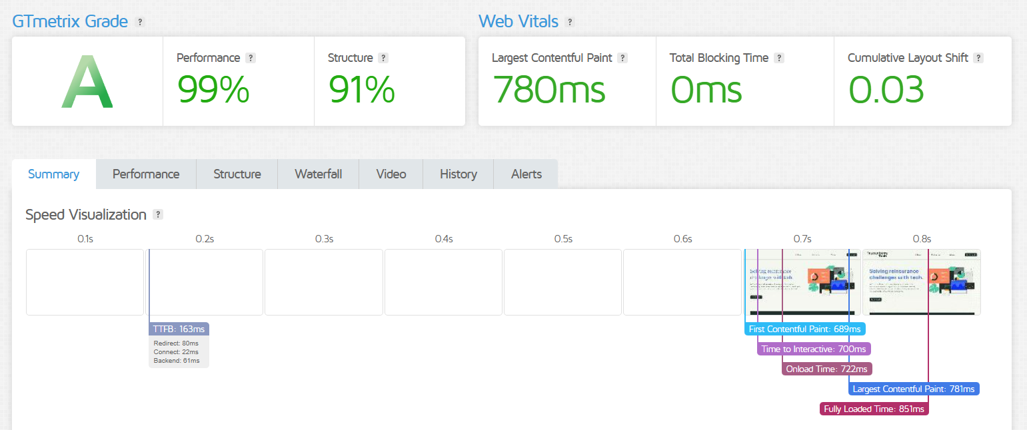
Task: Click the Speed Visualization help icon
Action: tap(158, 214)
